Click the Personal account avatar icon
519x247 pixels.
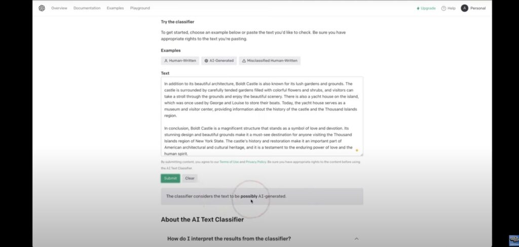(x=464, y=8)
